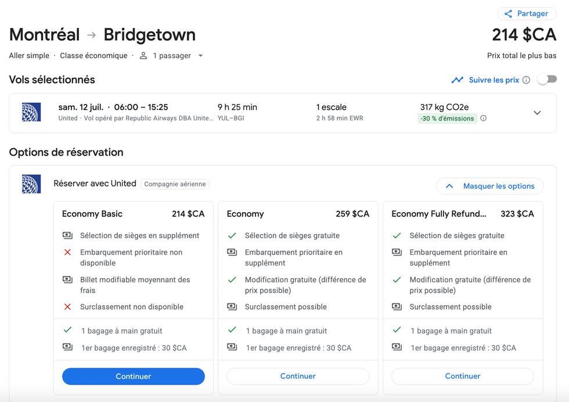The height and width of the screenshot is (402, 569).
Task: Continue with Economy Basic for 214 $CA
Action: (x=133, y=376)
